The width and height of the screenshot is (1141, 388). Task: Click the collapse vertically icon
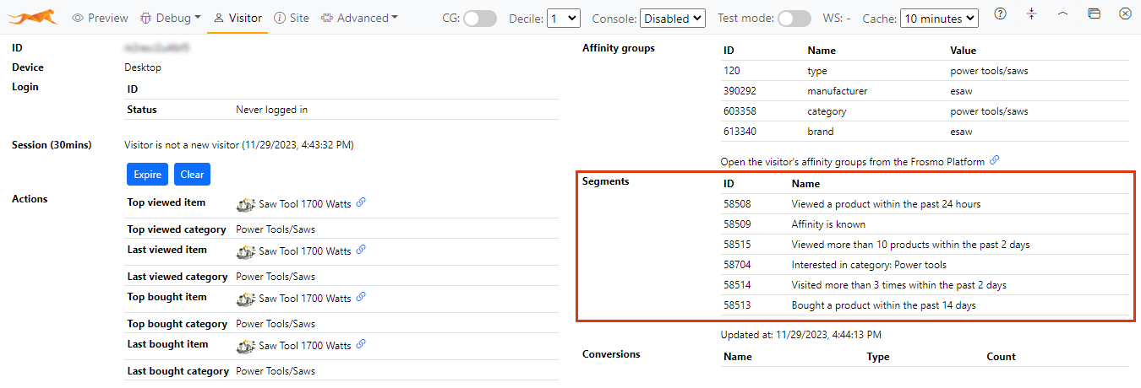pyautogui.click(x=1031, y=14)
